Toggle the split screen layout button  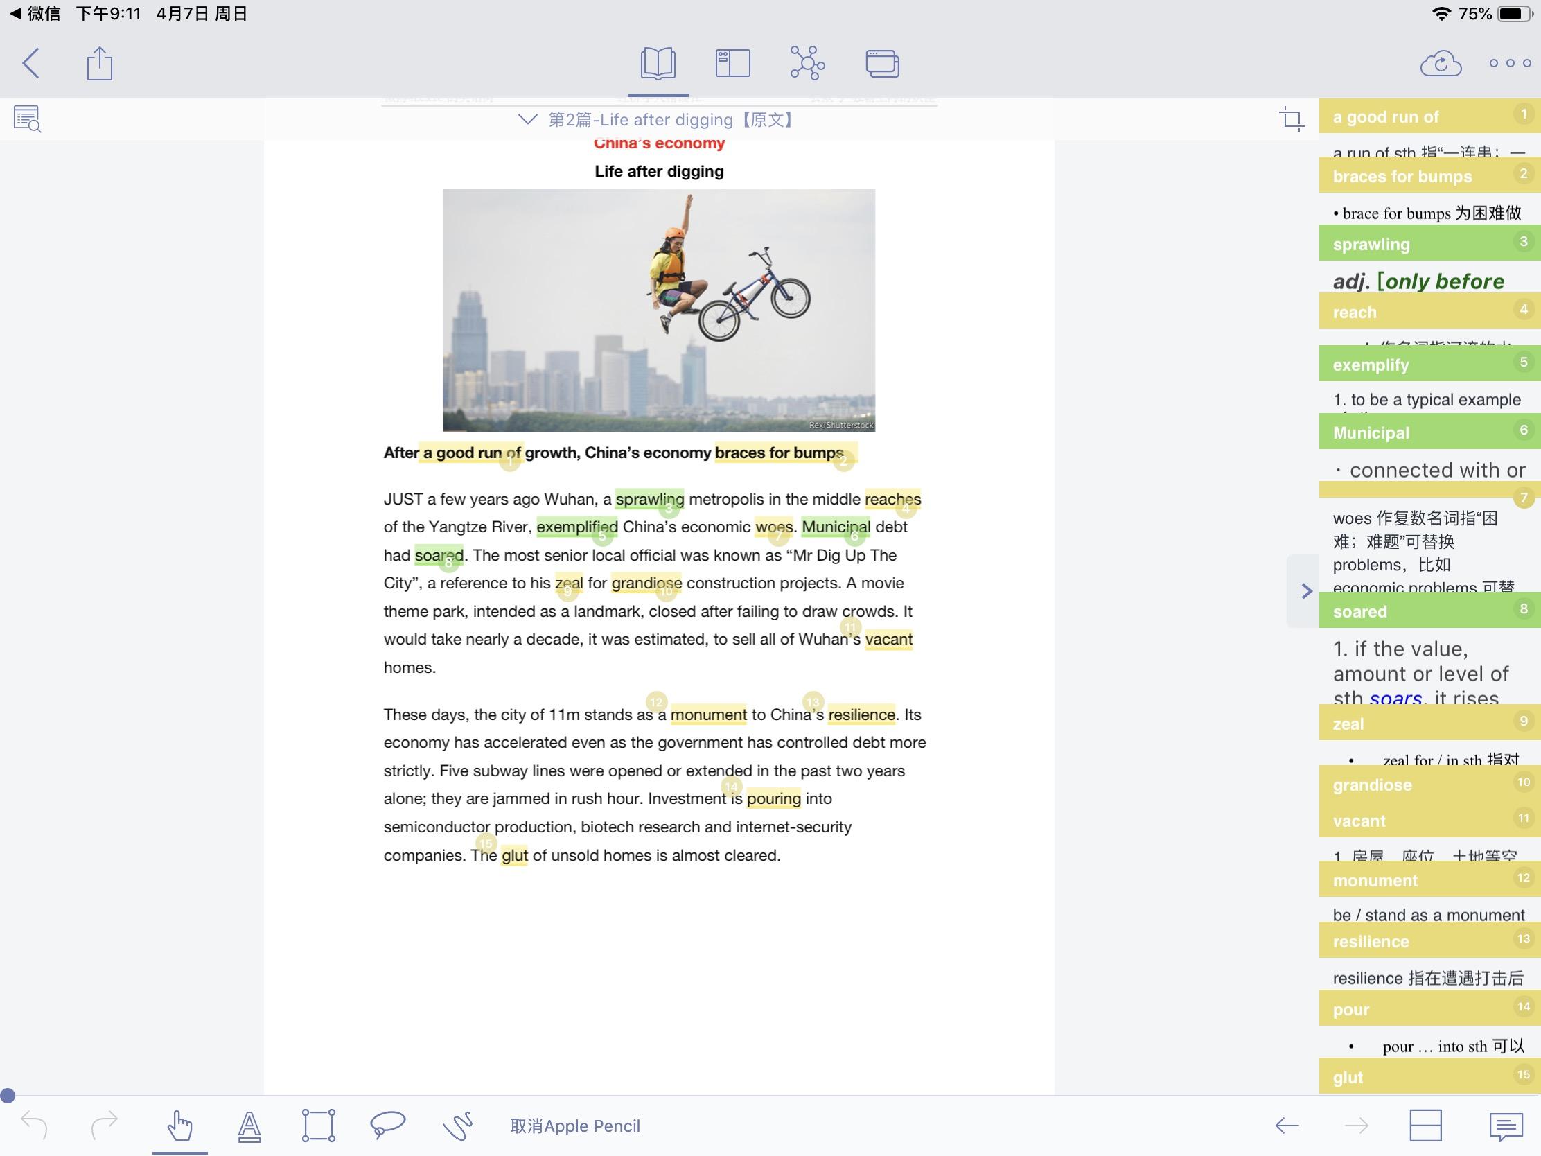coord(1425,1126)
